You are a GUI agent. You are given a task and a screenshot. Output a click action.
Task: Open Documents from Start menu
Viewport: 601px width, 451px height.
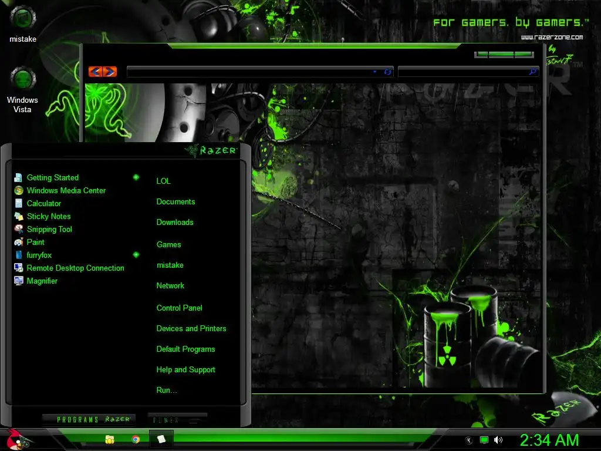175,202
